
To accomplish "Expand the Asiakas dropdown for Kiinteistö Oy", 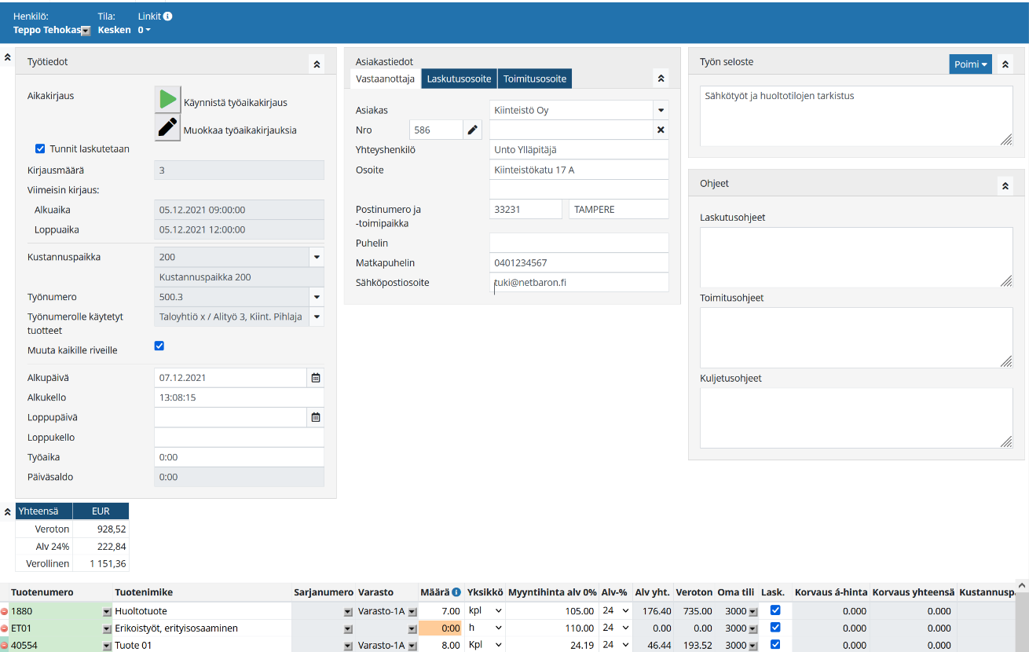I will (661, 110).
